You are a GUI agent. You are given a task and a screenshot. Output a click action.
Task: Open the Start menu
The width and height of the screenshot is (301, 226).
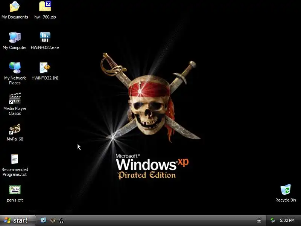[x=18, y=220]
